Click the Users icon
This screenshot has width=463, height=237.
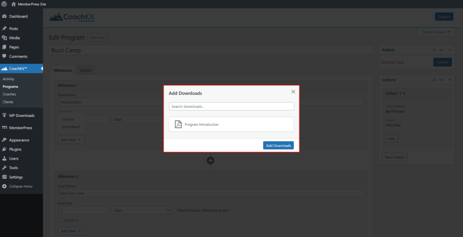point(5,158)
